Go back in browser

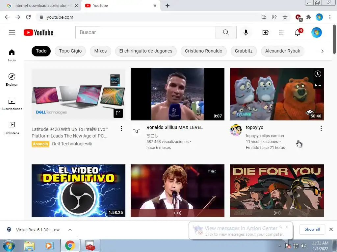coord(7,17)
